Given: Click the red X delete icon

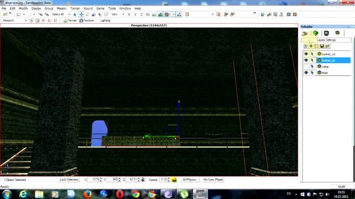Looking at the screenshot, I should (x=43, y=20).
